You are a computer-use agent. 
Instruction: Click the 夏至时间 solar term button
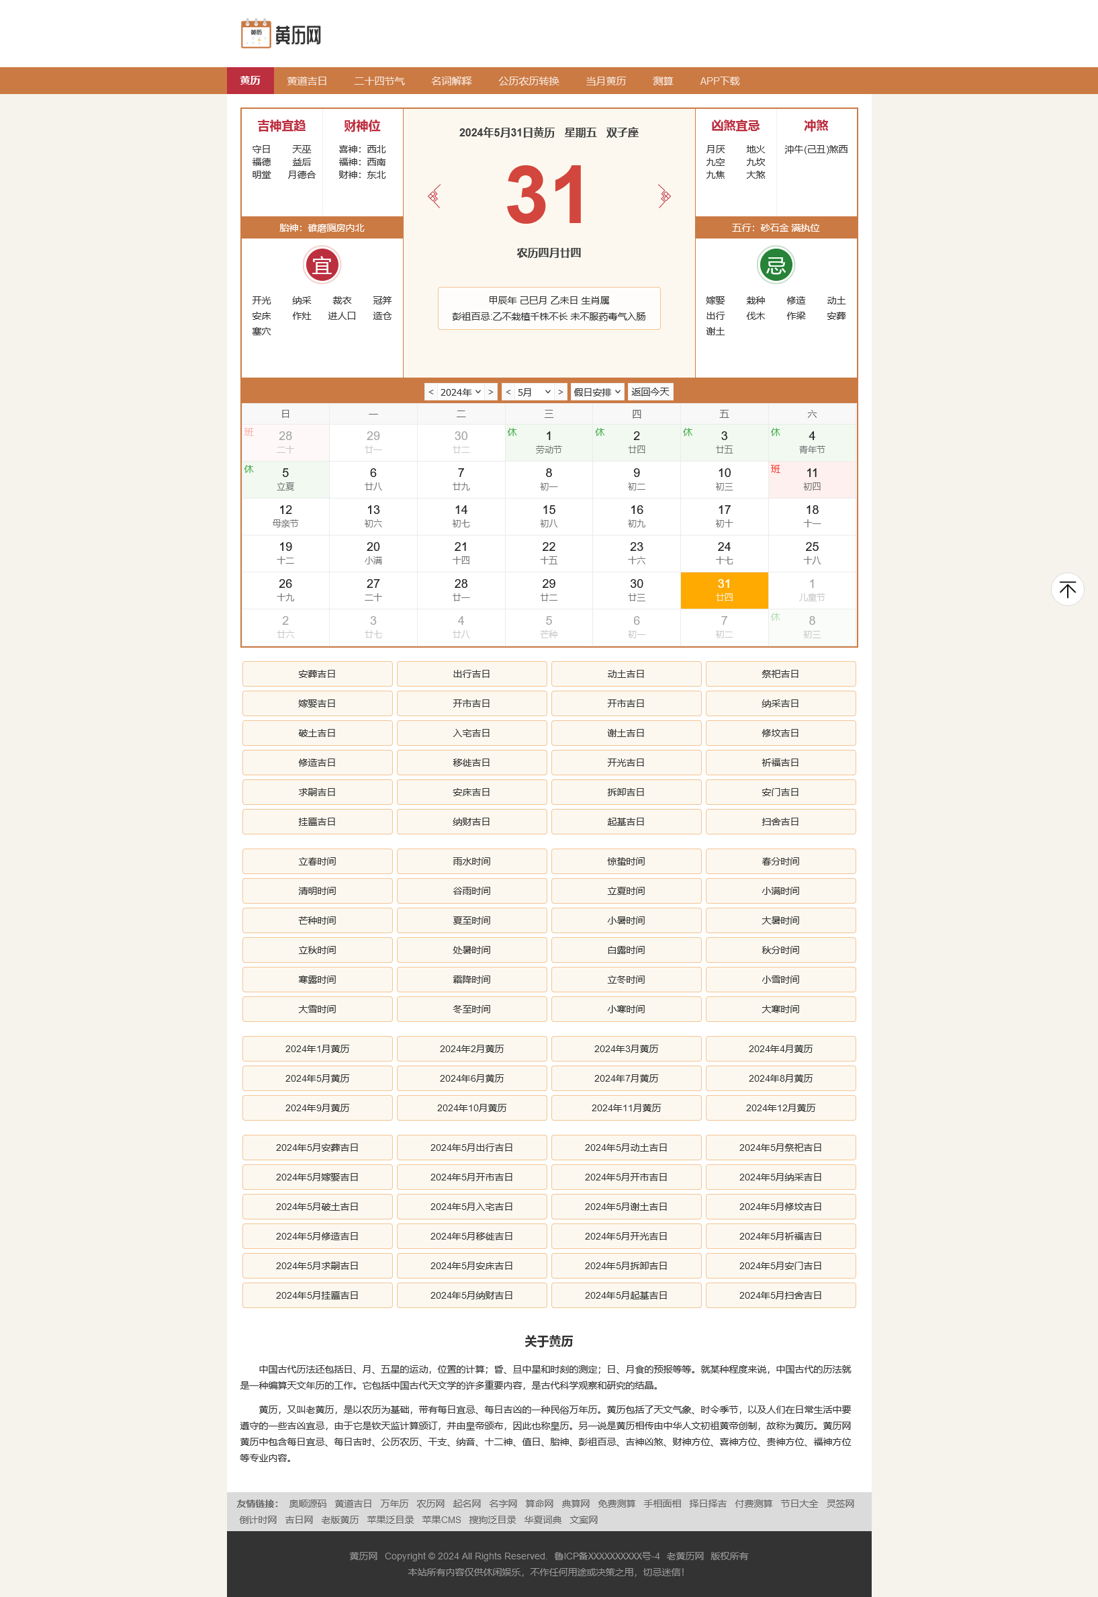(471, 920)
